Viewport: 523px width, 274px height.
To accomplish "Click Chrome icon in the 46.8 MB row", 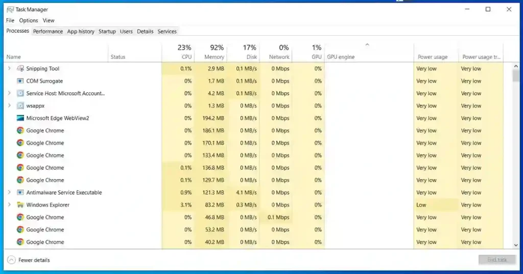I will (20, 217).
